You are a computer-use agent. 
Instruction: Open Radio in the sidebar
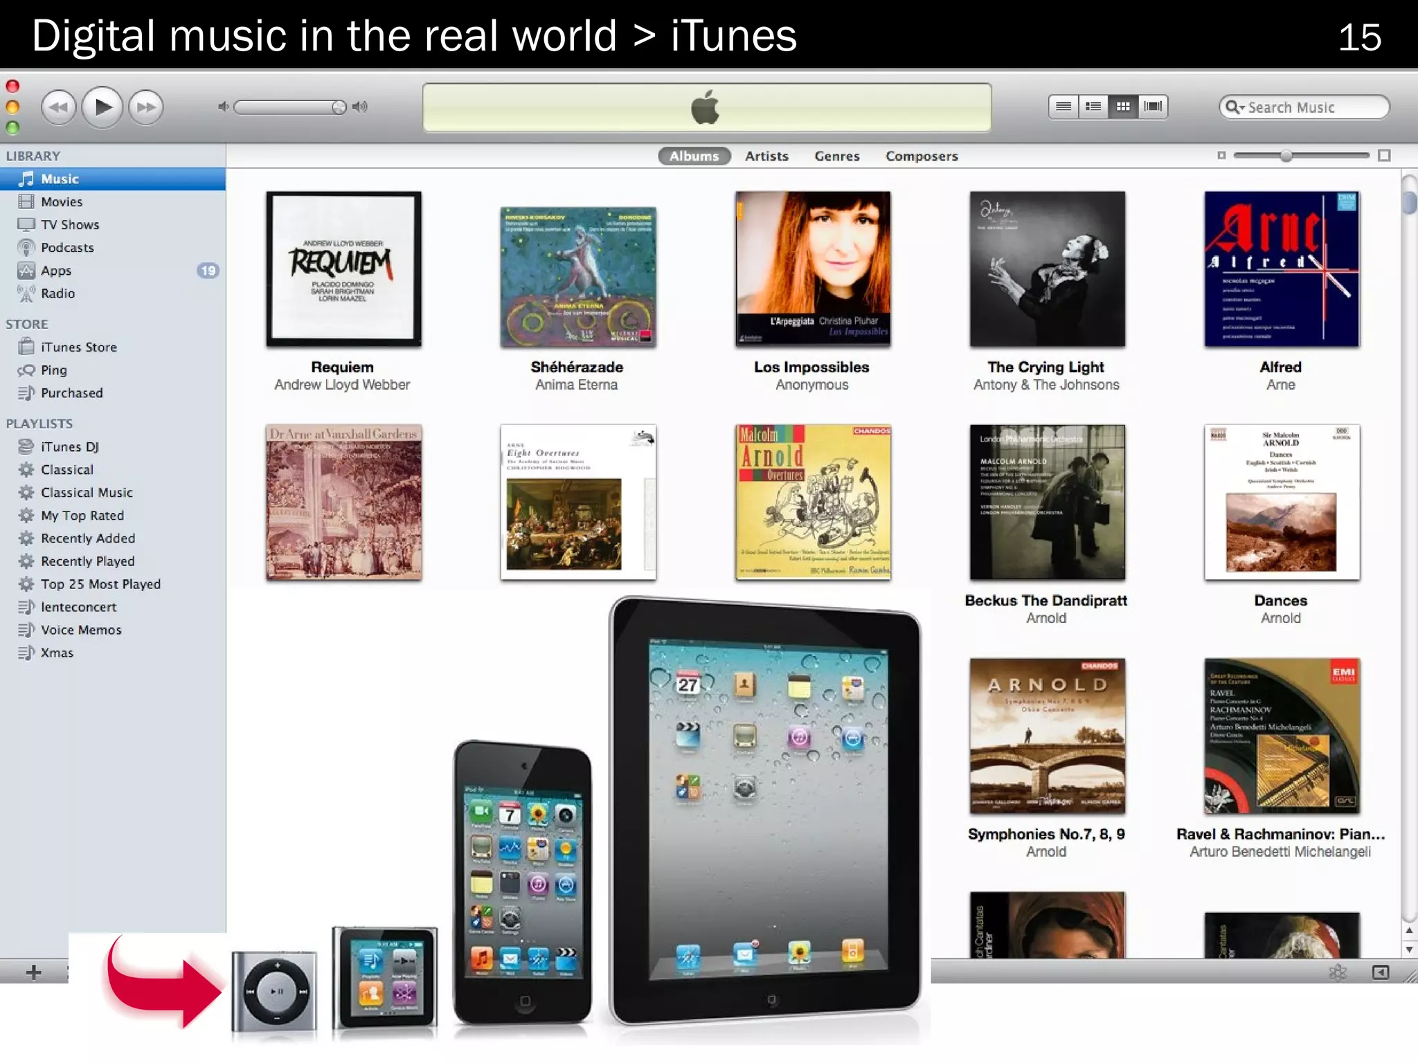tap(113, 293)
